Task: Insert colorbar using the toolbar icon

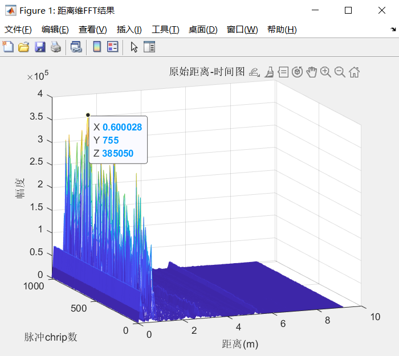Action: 97,47
